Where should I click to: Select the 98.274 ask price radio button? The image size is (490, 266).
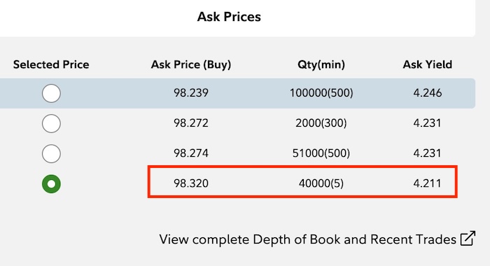[x=51, y=153]
